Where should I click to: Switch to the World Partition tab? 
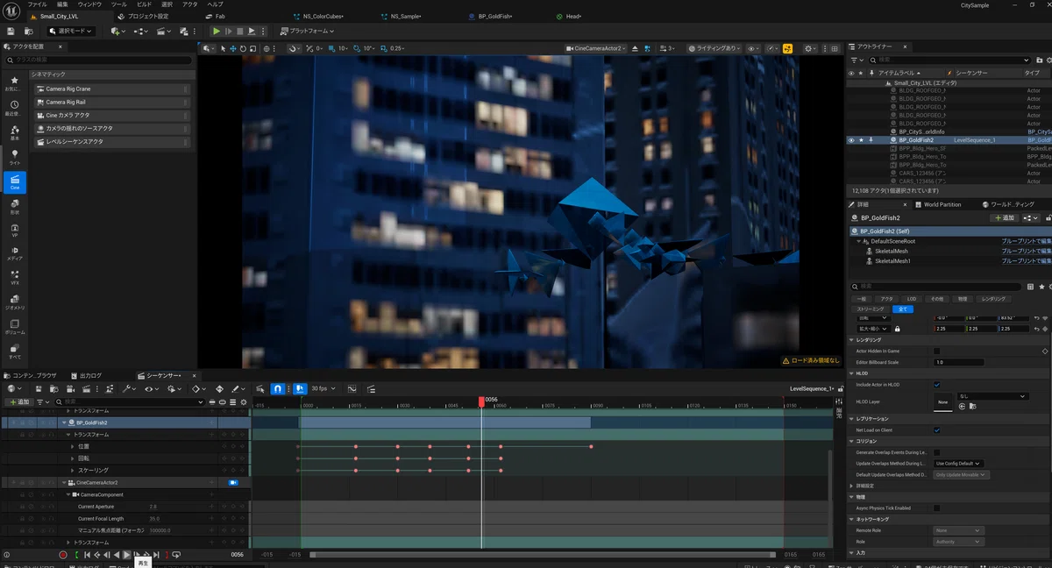click(x=942, y=204)
